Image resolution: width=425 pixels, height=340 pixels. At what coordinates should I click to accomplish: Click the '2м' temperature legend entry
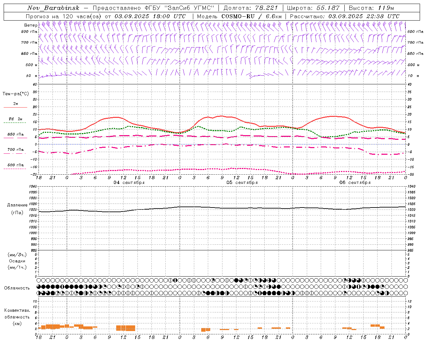point(16,104)
